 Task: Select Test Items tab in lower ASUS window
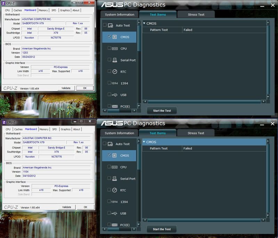[158, 133]
